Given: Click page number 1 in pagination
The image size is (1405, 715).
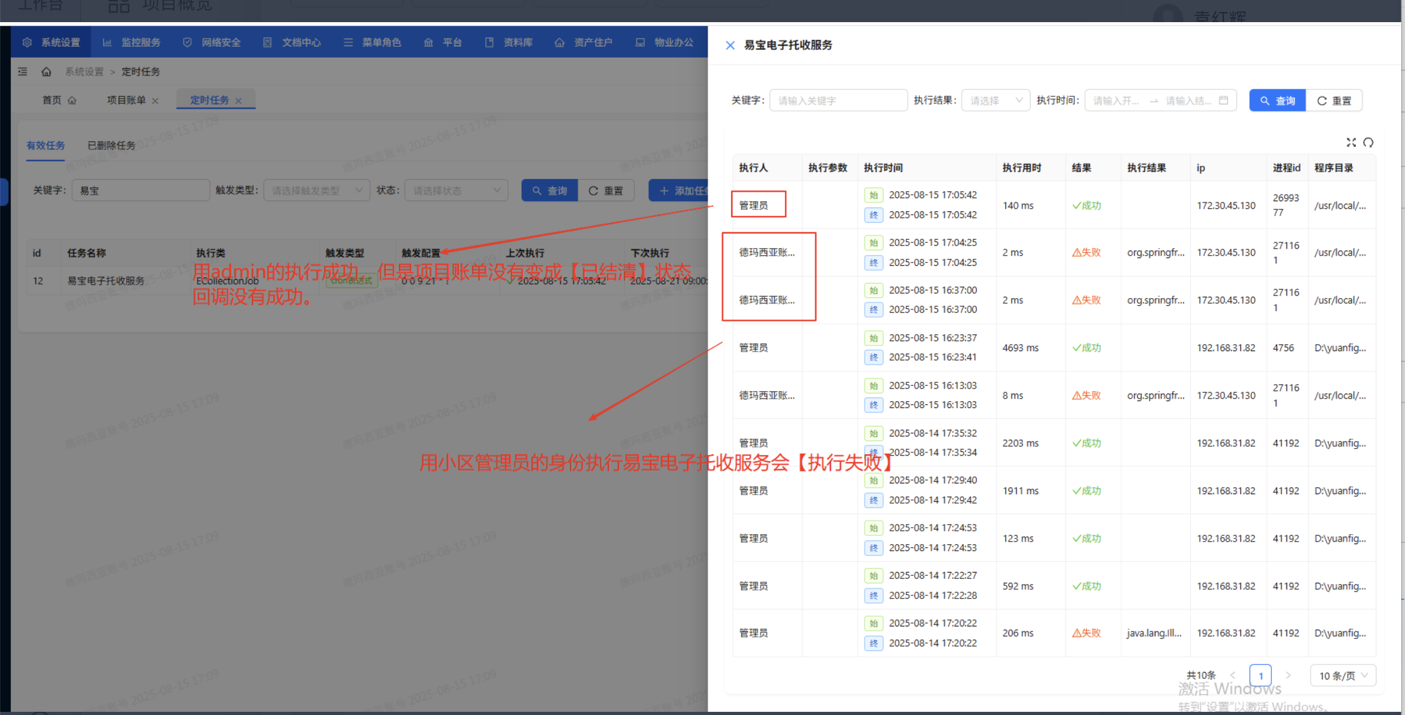Looking at the screenshot, I should tap(1260, 676).
